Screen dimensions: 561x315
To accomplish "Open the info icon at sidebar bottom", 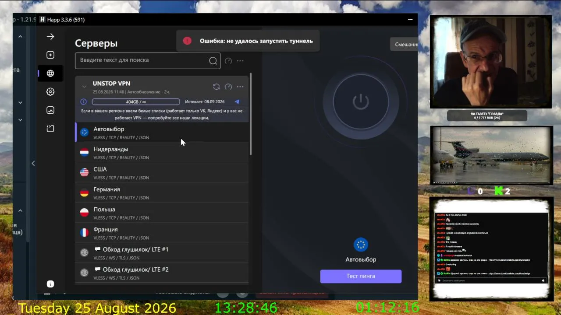I will (x=50, y=284).
